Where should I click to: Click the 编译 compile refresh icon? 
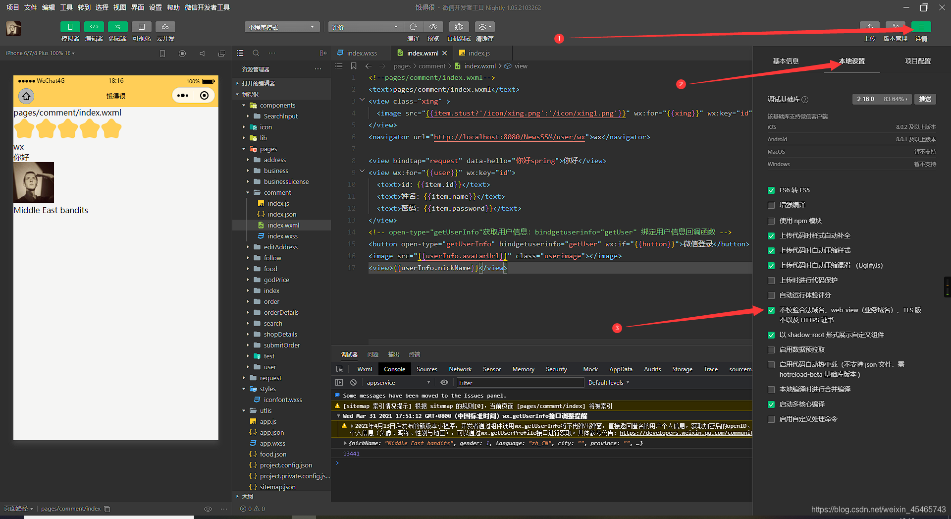(413, 27)
